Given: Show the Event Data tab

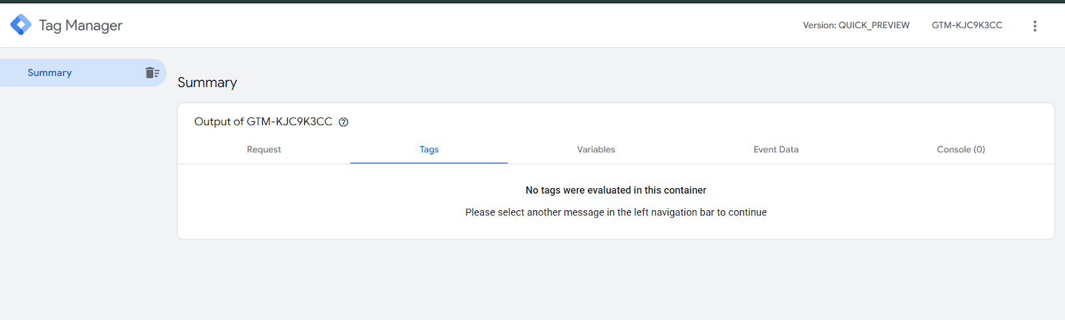Looking at the screenshot, I should point(775,150).
